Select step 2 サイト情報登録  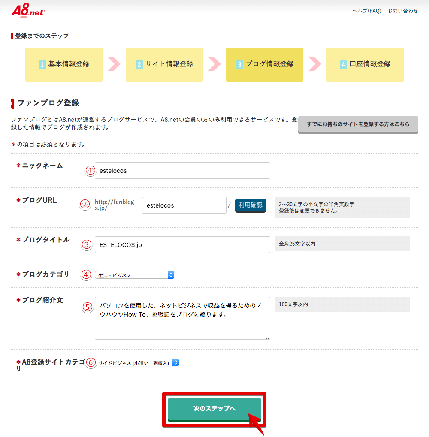click(x=164, y=65)
